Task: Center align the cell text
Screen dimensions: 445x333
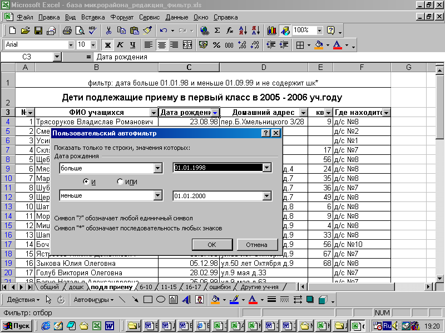Action: (161, 45)
